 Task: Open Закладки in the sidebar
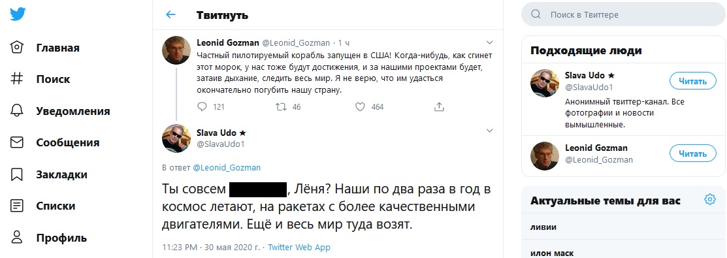[x=49, y=174]
